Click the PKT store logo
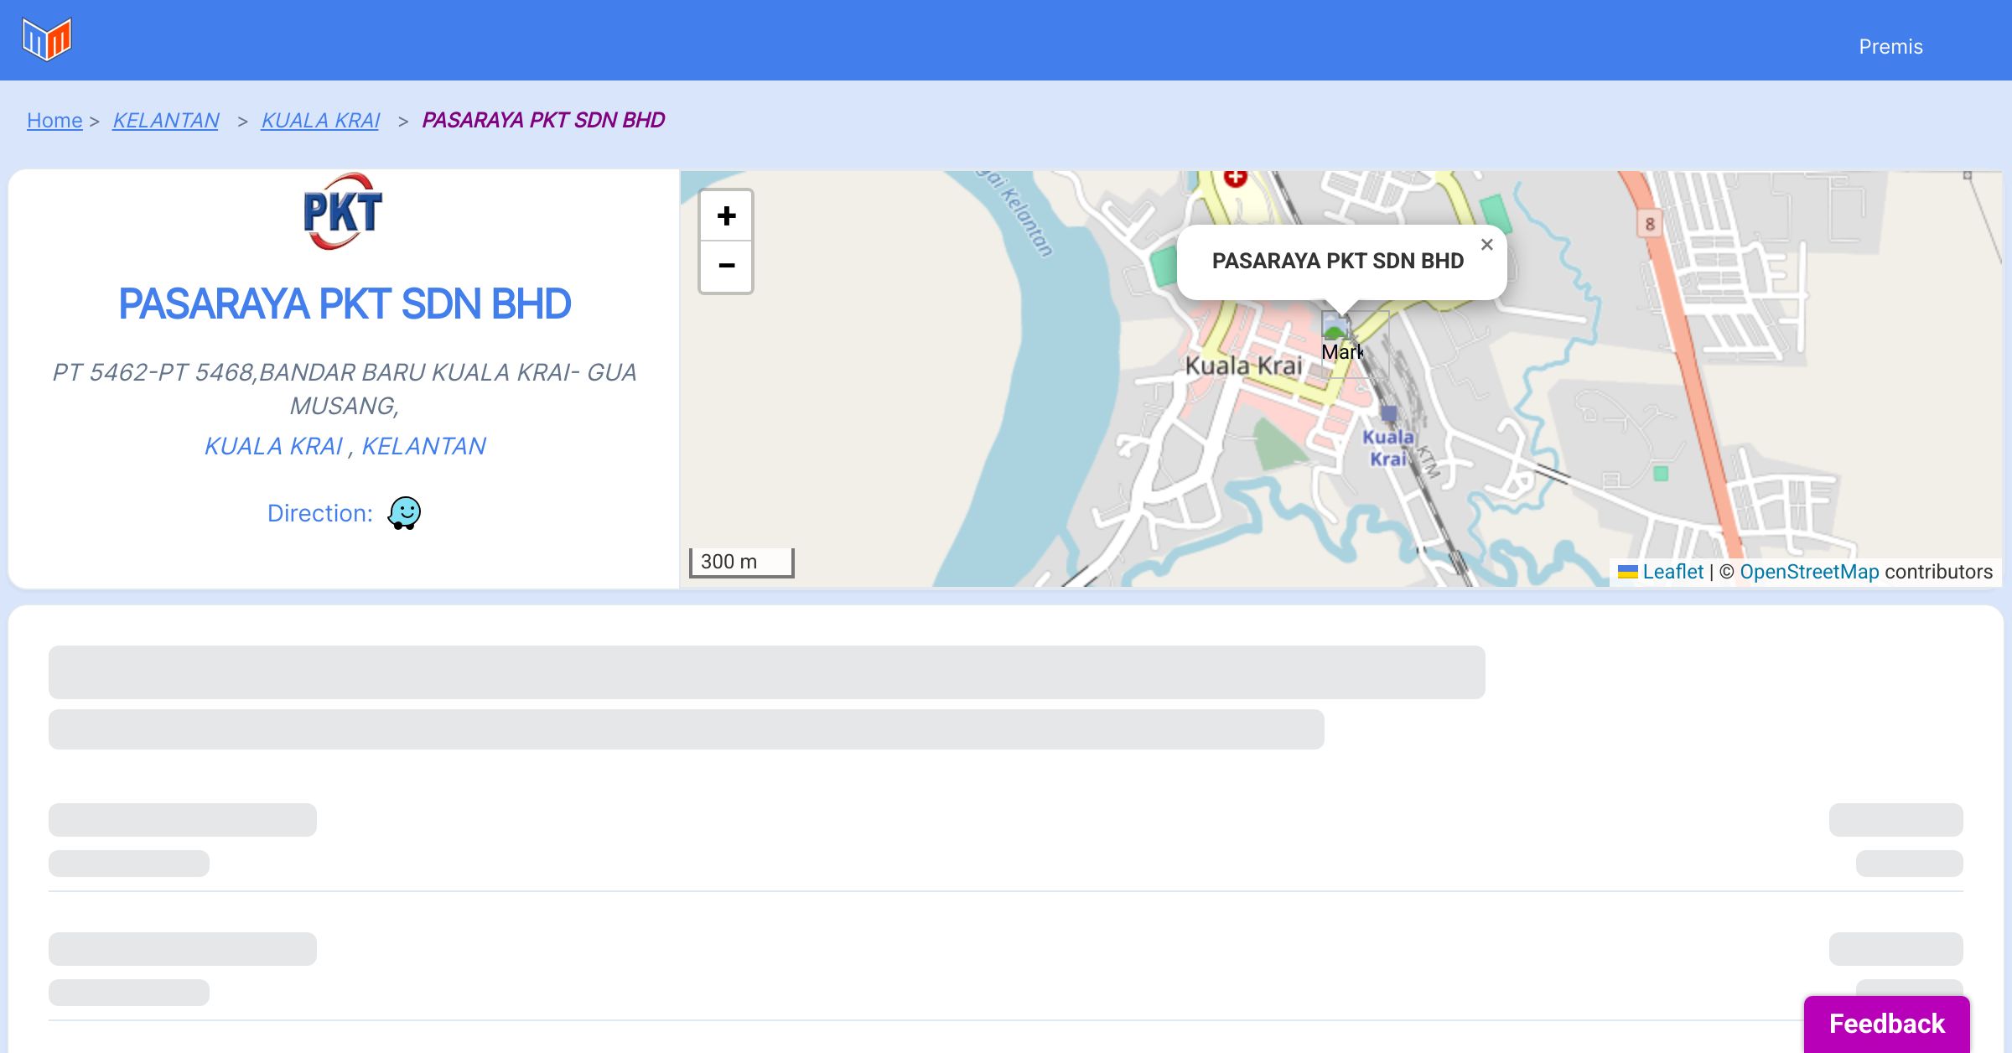The width and height of the screenshot is (2012, 1053). click(x=343, y=211)
